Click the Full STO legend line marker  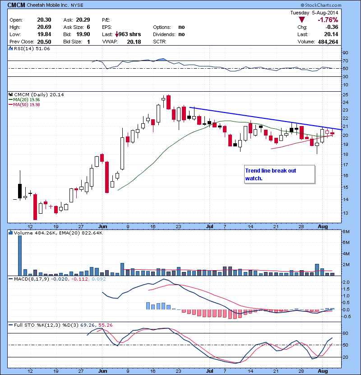(10, 325)
